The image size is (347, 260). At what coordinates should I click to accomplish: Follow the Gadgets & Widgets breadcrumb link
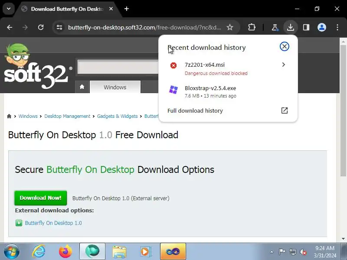pos(117,116)
